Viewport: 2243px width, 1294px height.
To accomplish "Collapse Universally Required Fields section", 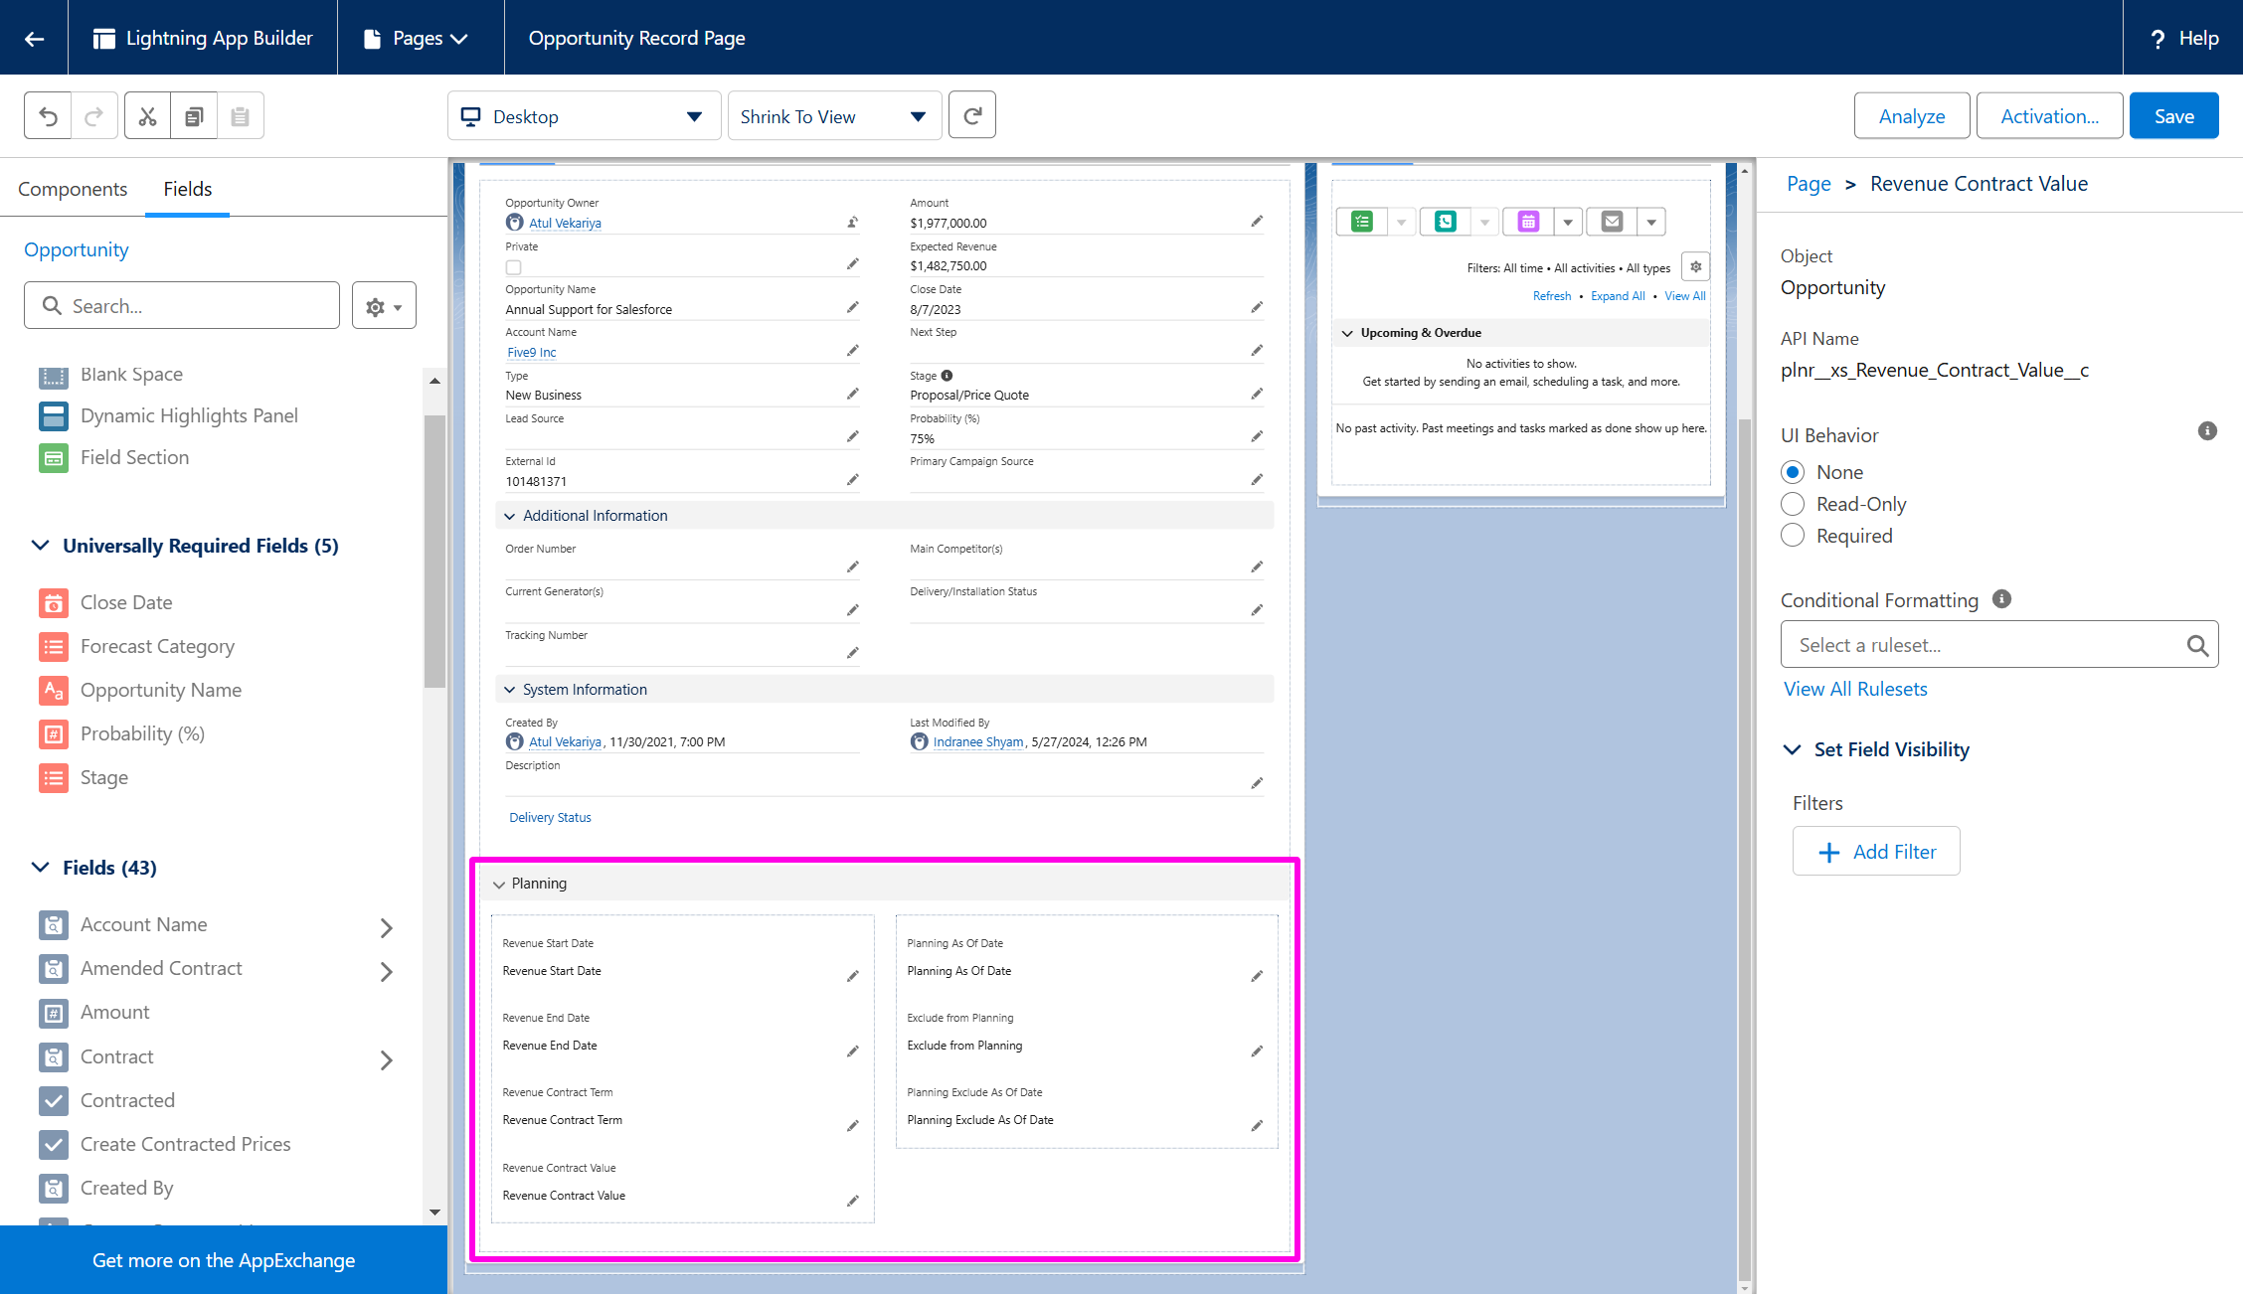I will pyautogui.click(x=41, y=546).
